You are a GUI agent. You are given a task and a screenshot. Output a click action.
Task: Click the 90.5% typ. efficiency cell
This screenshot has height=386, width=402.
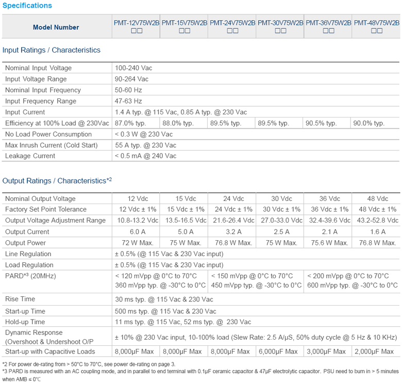click(x=321, y=123)
